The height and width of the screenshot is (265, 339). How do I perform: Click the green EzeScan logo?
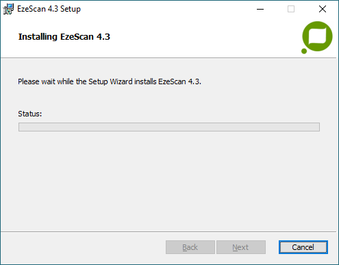(317, 36)
